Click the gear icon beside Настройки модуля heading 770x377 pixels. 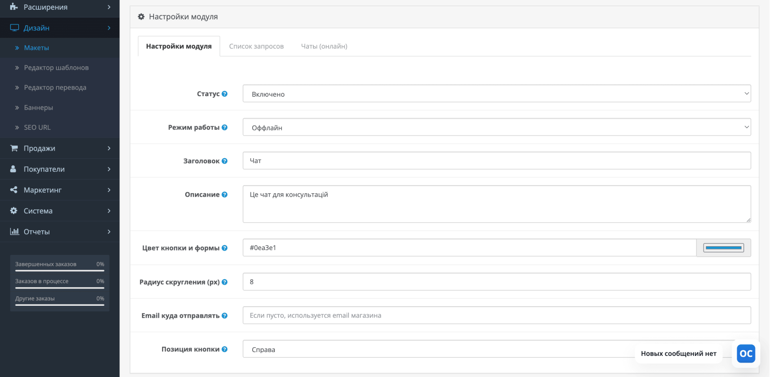[x=141, y=16]
